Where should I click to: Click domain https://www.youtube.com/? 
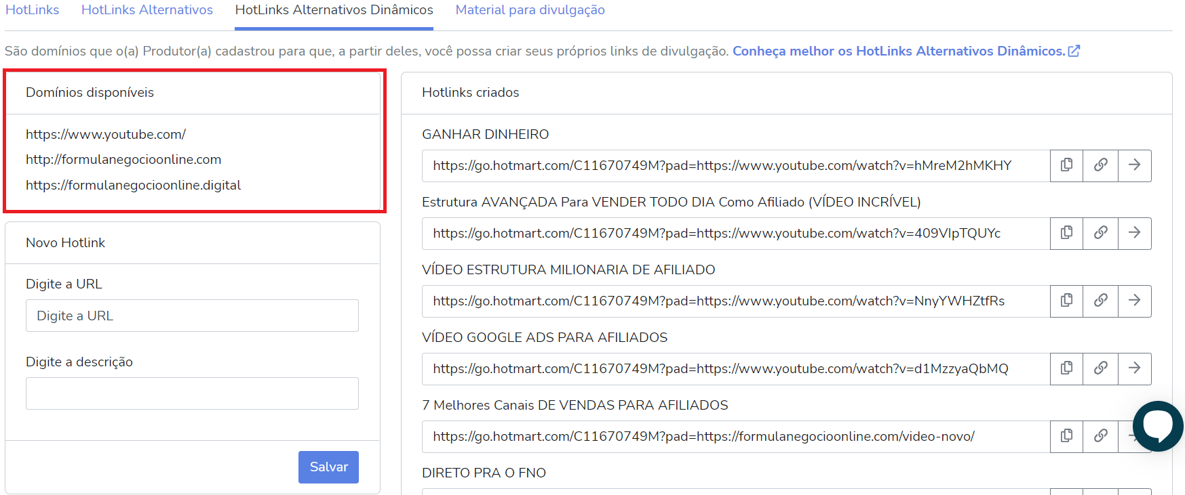pos(106,134)
